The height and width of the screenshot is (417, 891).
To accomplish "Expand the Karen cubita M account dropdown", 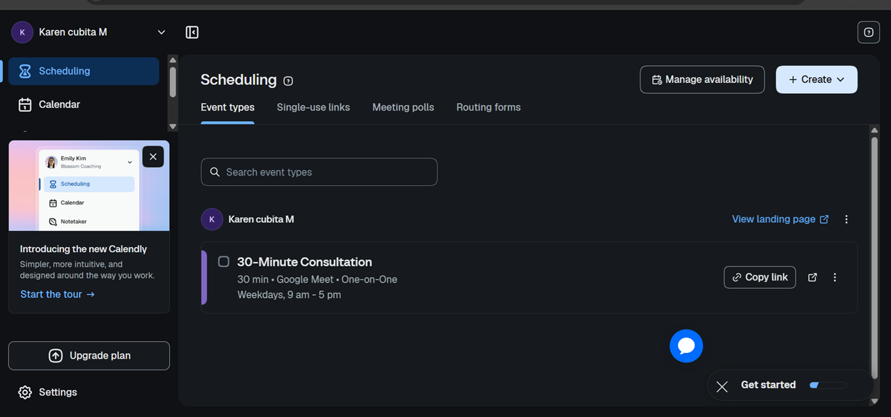I will tap(161, 32).
